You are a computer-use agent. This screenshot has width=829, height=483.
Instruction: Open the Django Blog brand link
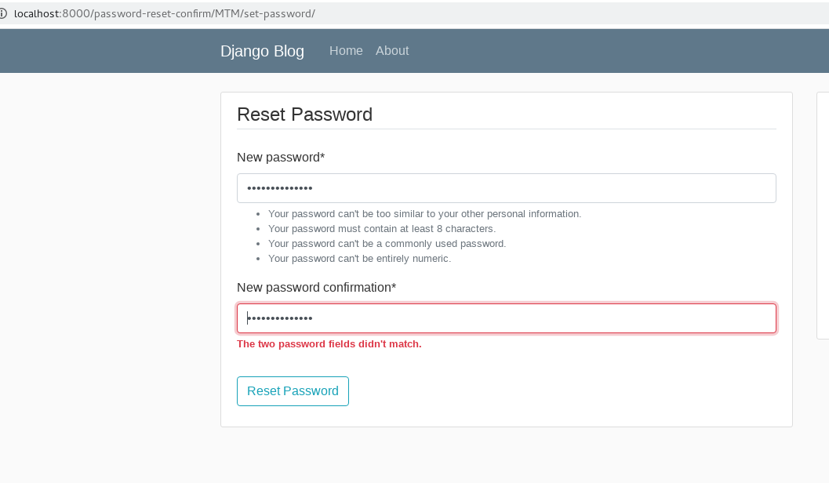click(262, 51)
